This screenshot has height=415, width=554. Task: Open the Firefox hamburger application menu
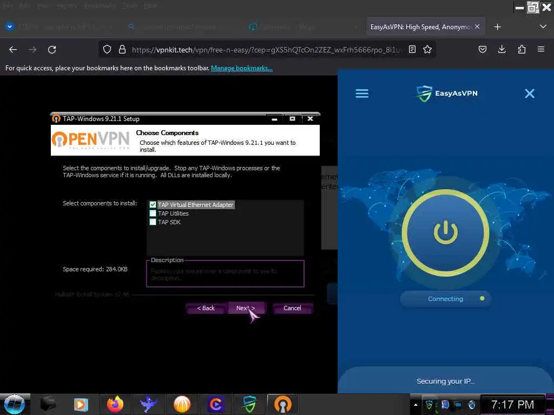click(541, 49)
